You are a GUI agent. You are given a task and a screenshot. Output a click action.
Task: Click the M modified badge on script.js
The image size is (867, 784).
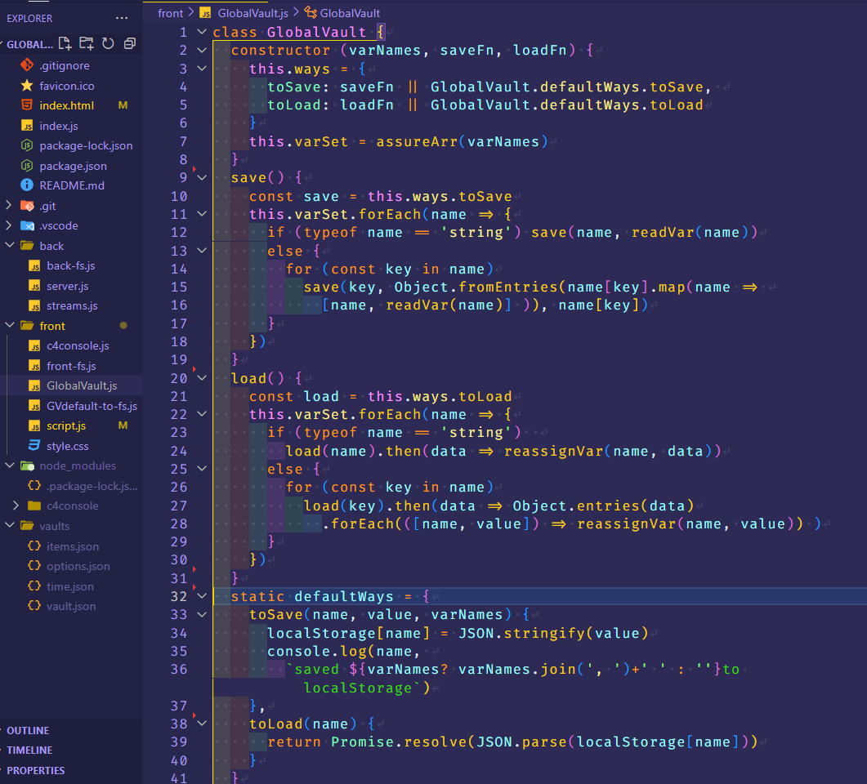click(x=123, y=425)
